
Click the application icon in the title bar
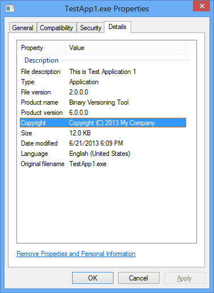pyautogui.click(x=10, y=9)
